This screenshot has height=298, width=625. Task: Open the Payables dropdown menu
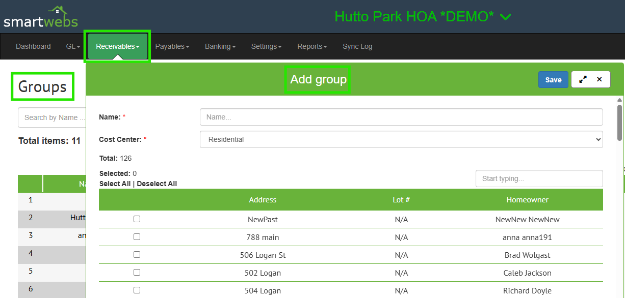172,46
